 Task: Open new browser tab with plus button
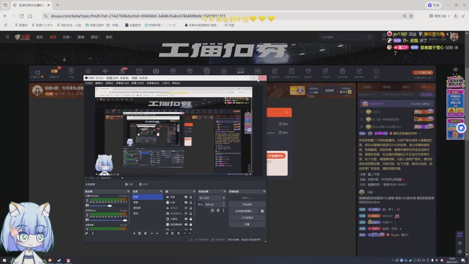(x=57, y=5)
